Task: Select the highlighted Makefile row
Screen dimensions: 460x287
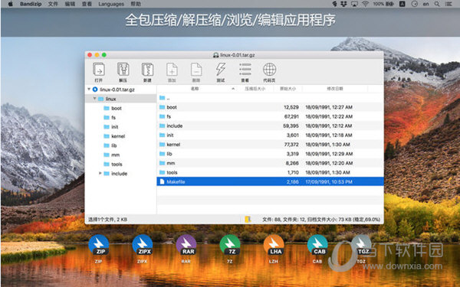Action: 270,181
